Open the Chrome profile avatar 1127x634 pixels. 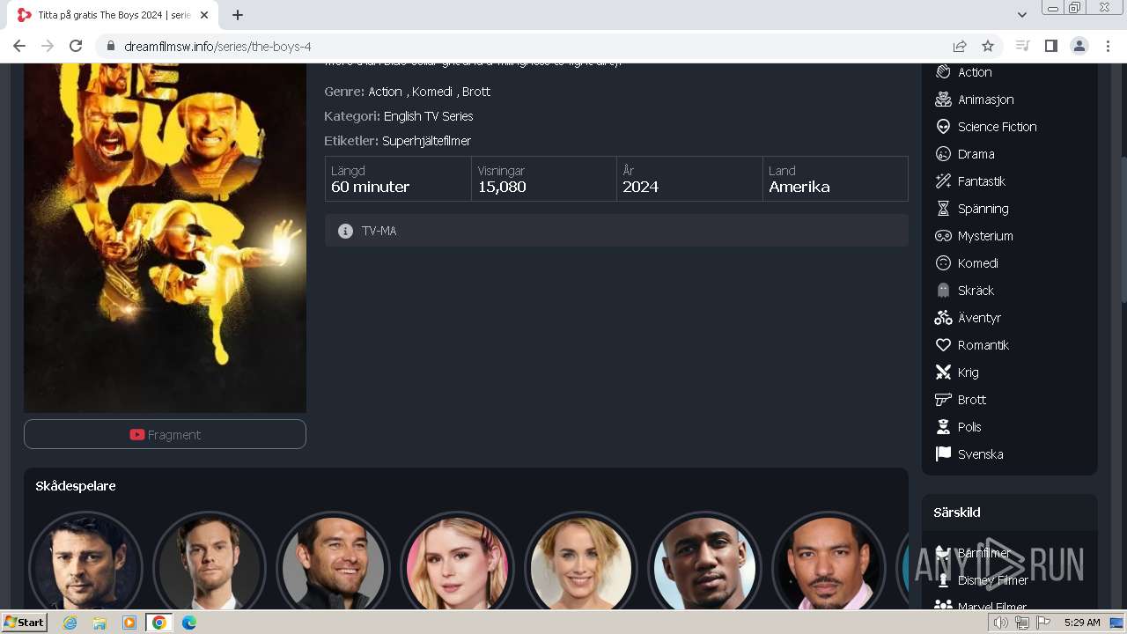1079,46
